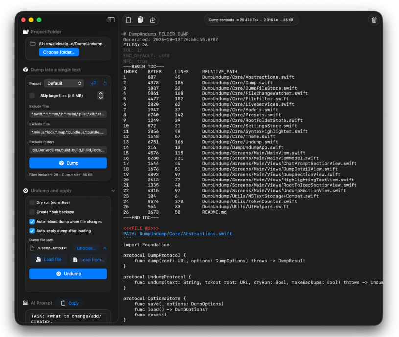Image resolution: width=399 pixels, height=337 pixels.
Task: Click the 'Load file' button
Action: pyautogui.click(x=48, y=259)
